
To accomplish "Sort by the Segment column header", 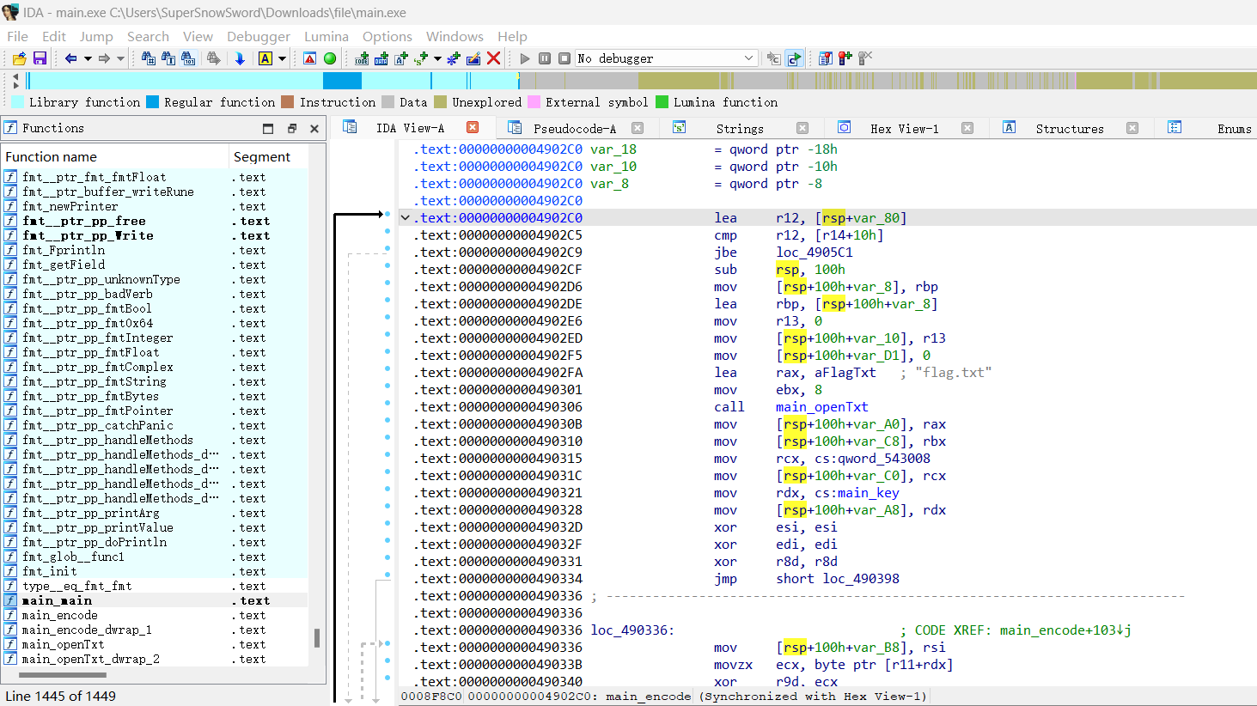I will coord(262,156).
